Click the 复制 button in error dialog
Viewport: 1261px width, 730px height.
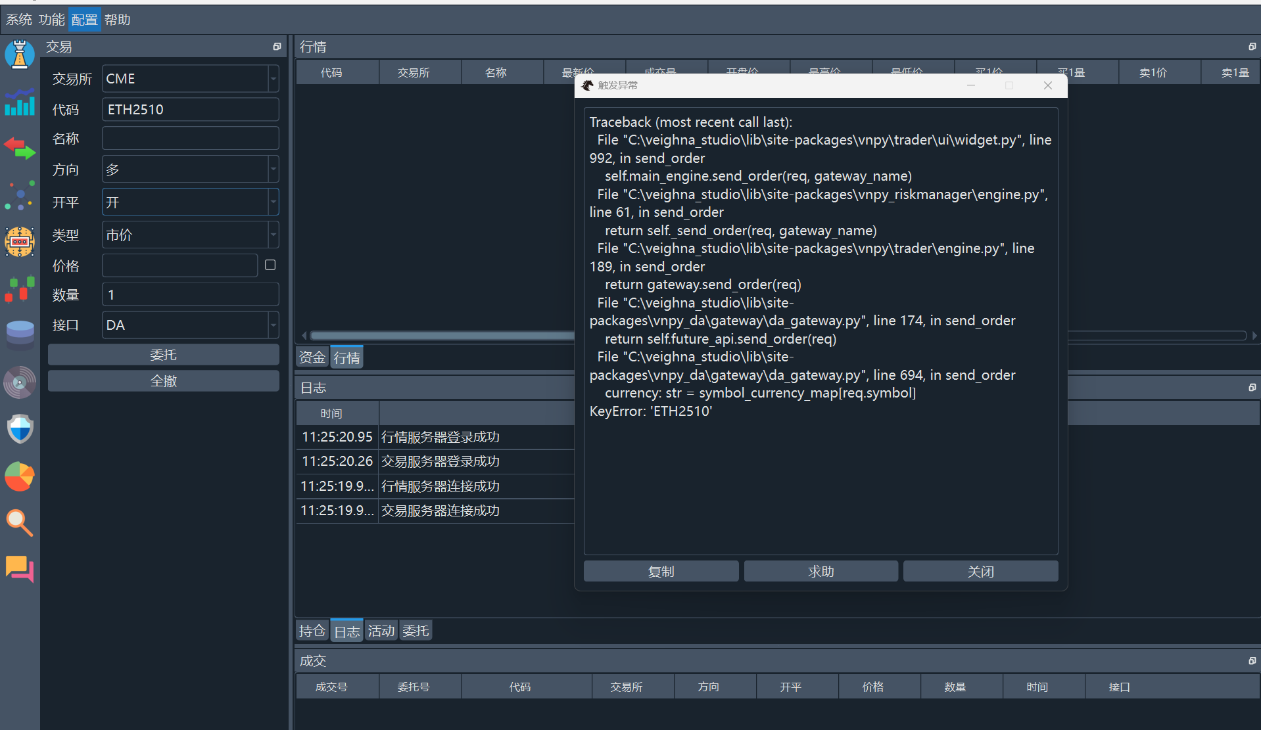661,572
